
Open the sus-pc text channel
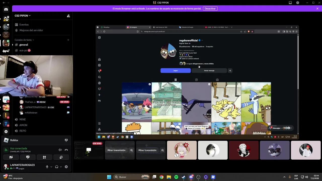point(25,50)
